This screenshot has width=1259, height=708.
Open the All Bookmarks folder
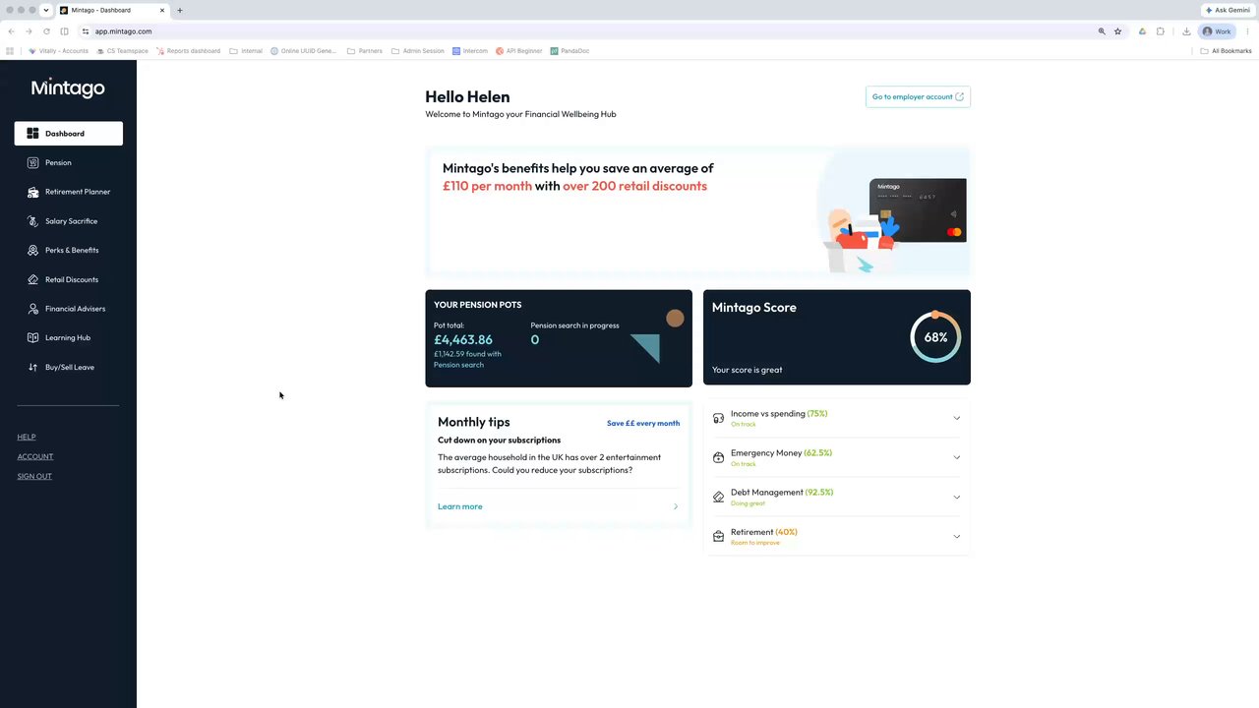pos(1226,51)
